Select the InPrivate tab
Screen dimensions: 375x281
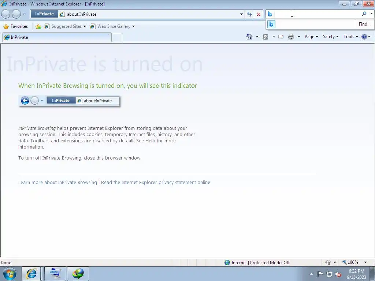click(x=57, y=37)
